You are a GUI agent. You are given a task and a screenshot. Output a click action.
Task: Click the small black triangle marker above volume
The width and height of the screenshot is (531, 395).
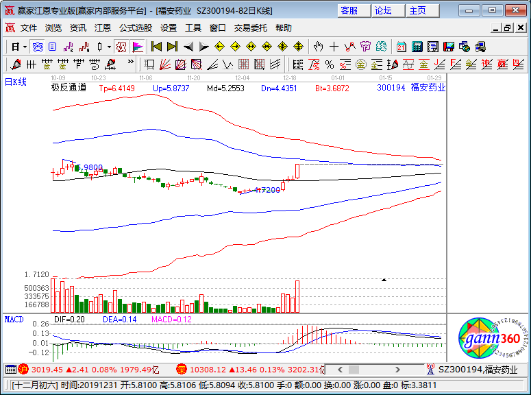click(x=384, y=280)
